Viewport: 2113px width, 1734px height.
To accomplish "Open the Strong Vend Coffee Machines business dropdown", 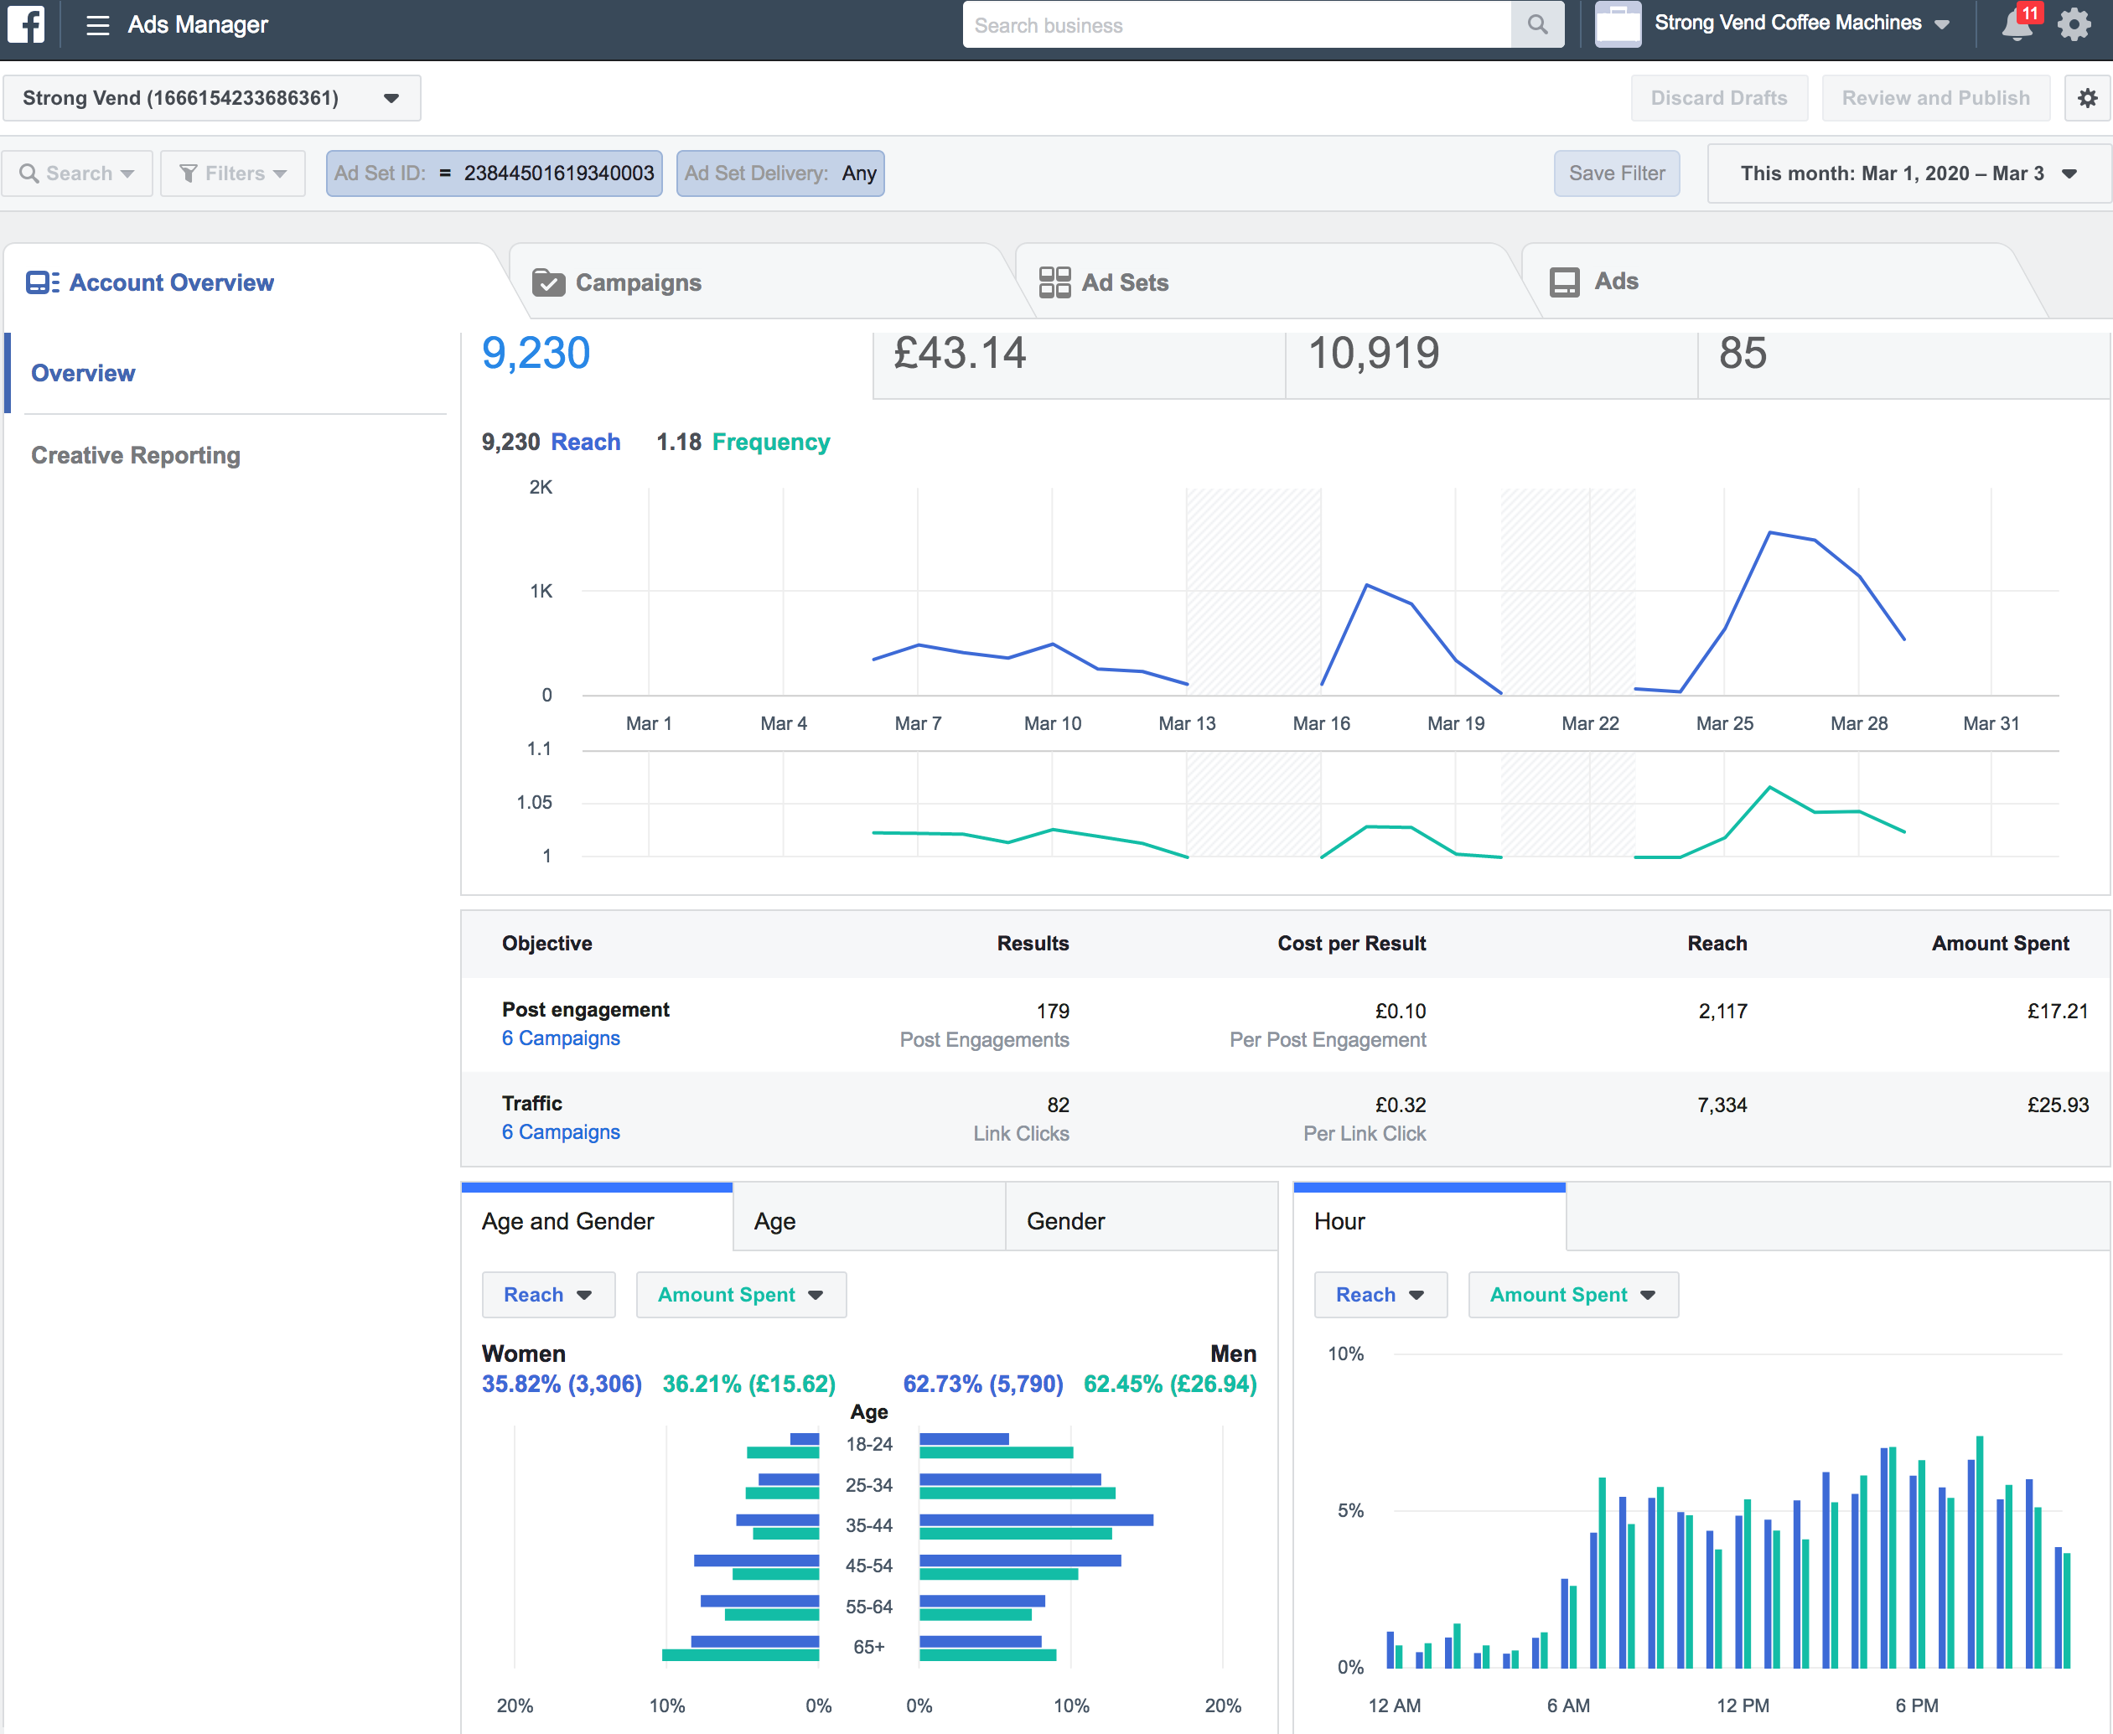I will 1801,23.
